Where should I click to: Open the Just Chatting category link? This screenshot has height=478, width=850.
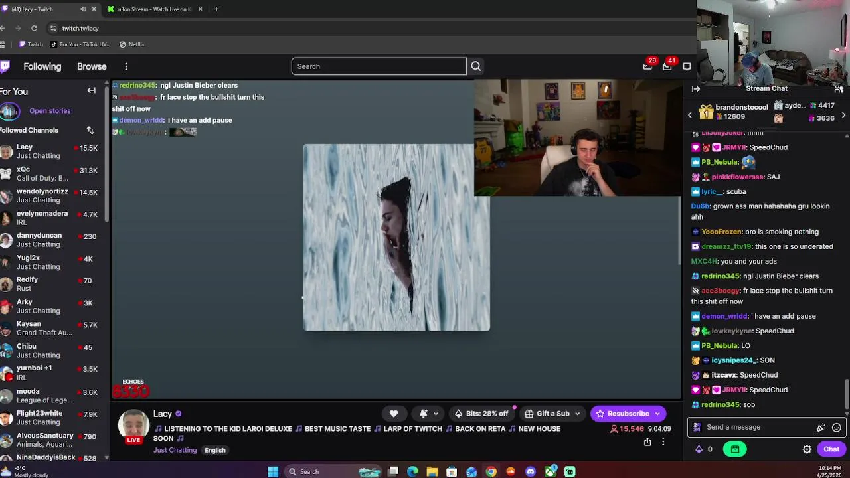[x=175, y=450]
